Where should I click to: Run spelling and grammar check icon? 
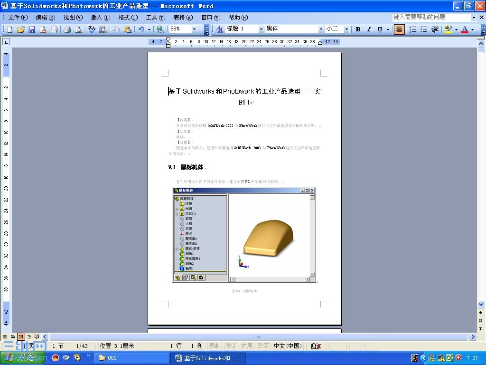click(x=92, y=29)
